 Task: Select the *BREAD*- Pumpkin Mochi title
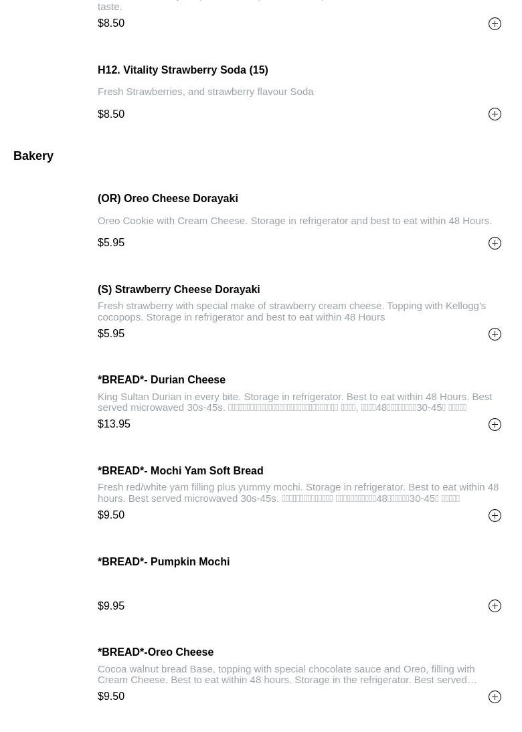coord(163,561)
